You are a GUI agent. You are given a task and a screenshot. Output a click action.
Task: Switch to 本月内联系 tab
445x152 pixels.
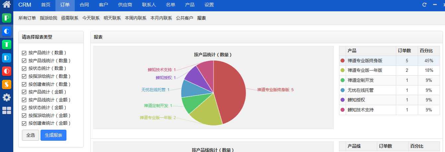click(161, 18)
